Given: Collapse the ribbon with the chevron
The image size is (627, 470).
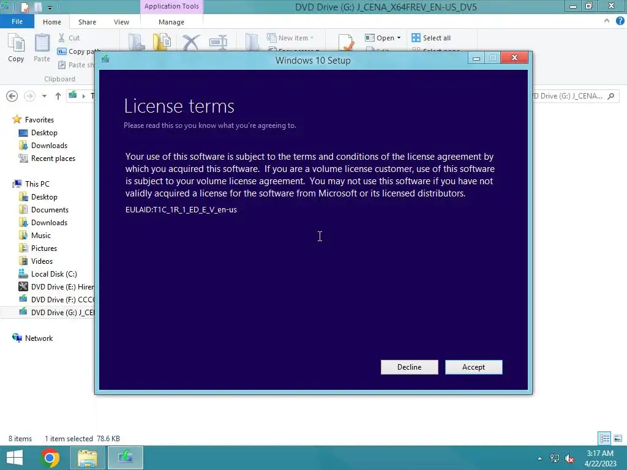Looking at the screenshot, I should coord(607,21).
